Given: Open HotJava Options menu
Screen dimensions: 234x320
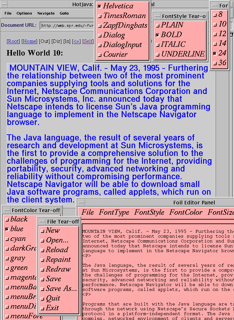Looking at the screenshot, I should [x=24, y=13].
